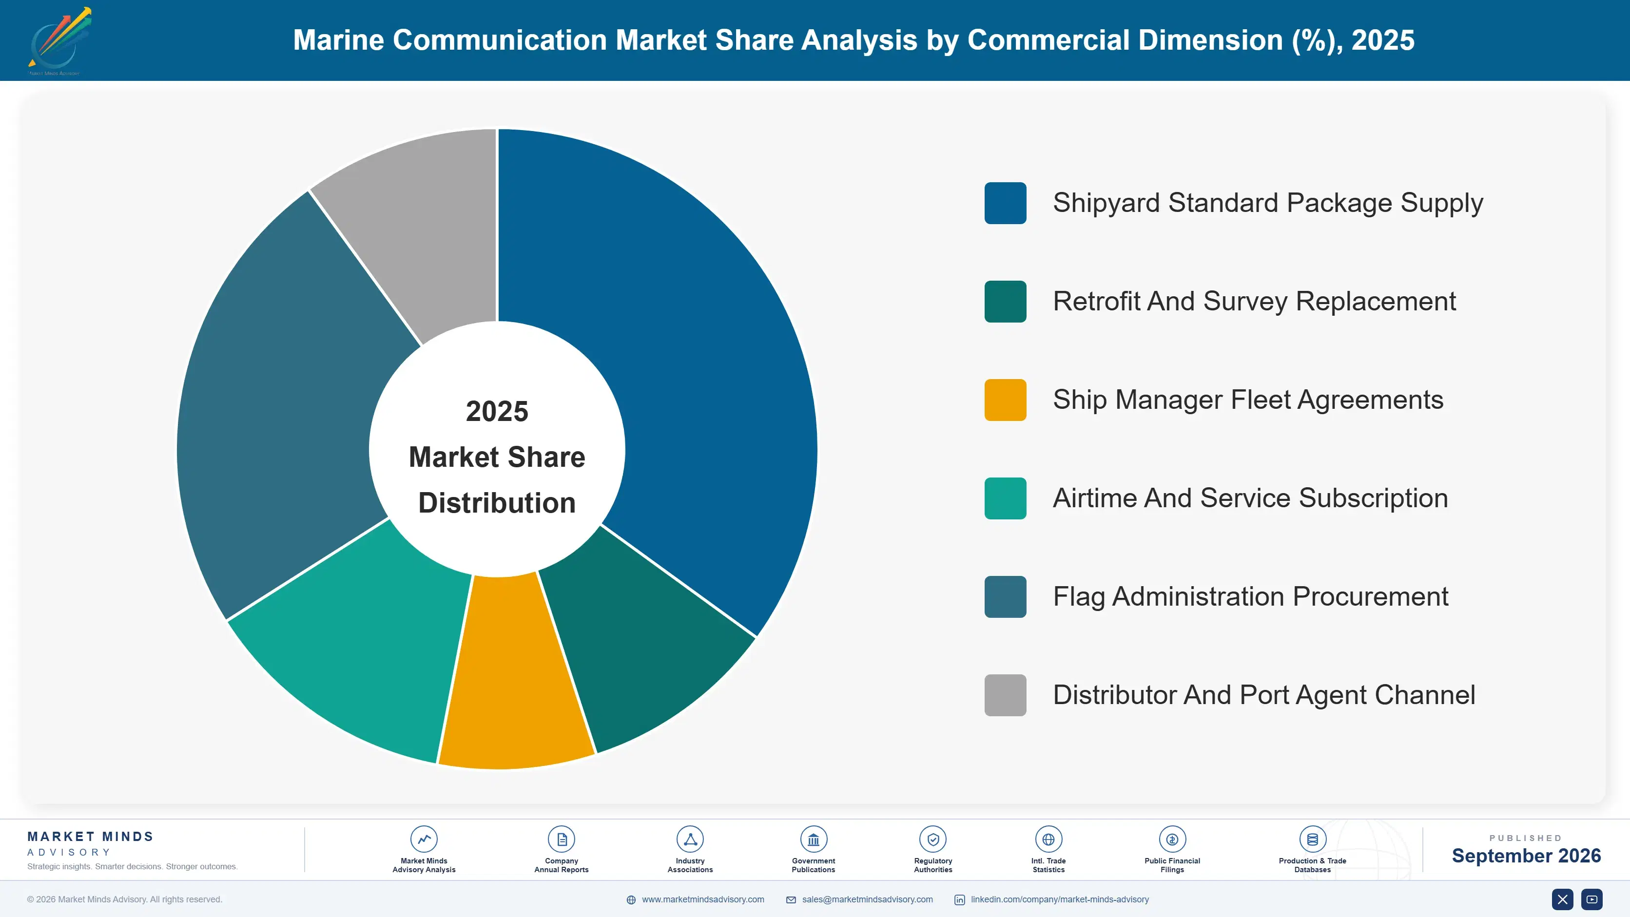Click the YouTube icon in footer
1630x917 pixels.
coord(1592,899)
